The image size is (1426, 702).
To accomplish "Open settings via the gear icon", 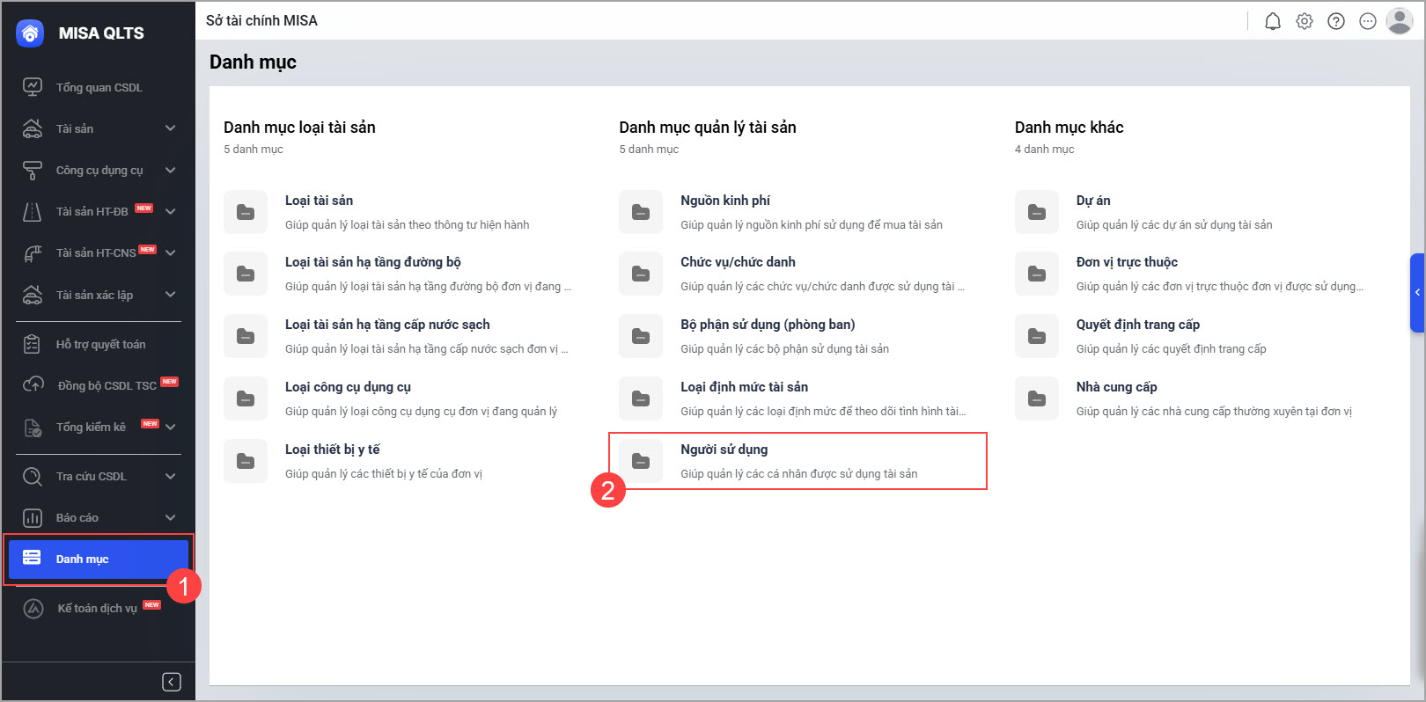I will [1304, 21].
